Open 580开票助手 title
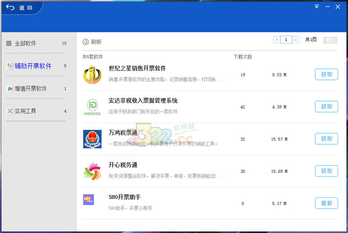 (125, 197)
